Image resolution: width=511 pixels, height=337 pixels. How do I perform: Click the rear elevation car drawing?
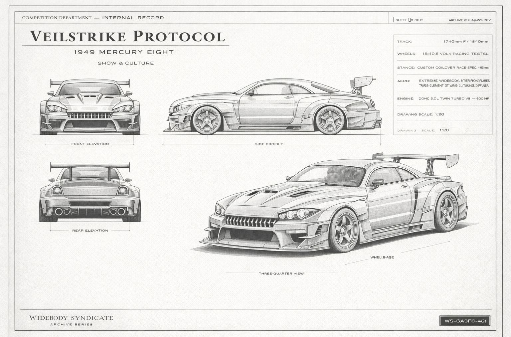(90, 192)
